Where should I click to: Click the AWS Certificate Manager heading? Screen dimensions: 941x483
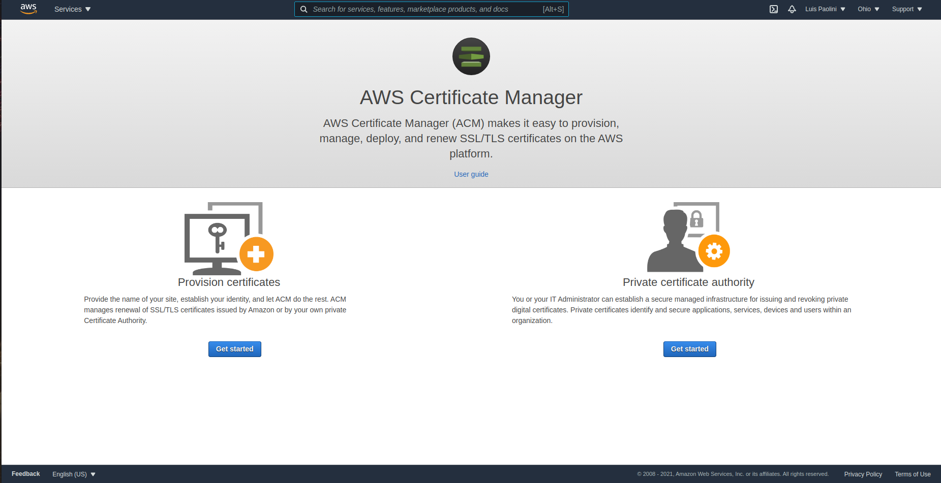click(x=471, y=98)
